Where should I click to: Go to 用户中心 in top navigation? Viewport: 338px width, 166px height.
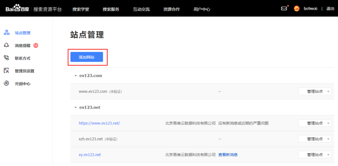(x=202, y=9)
